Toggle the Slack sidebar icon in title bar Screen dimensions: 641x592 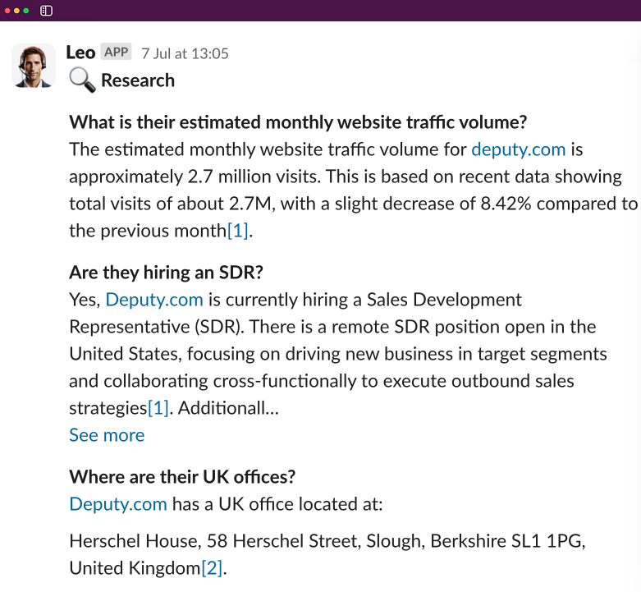[46, 11]
